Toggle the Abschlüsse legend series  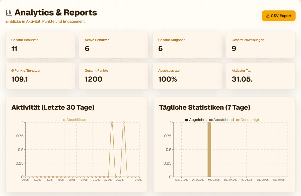tap(74, 120)
